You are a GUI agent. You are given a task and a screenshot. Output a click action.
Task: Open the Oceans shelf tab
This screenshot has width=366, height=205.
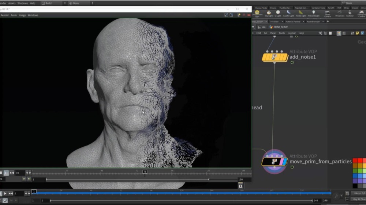273,8
